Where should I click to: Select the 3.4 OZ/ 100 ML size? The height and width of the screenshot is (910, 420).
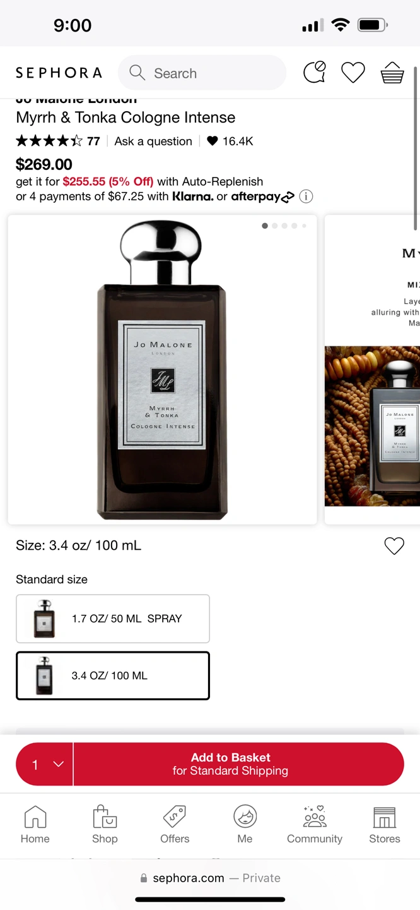pyautogui.click(x=113, y=676)
